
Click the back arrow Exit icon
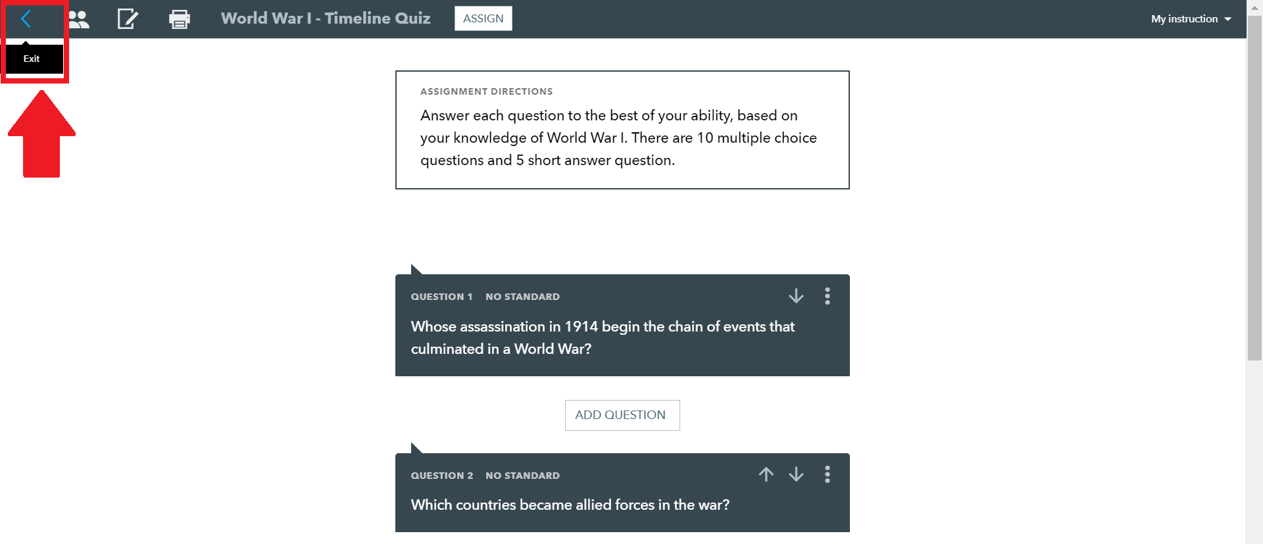point(26,19)
